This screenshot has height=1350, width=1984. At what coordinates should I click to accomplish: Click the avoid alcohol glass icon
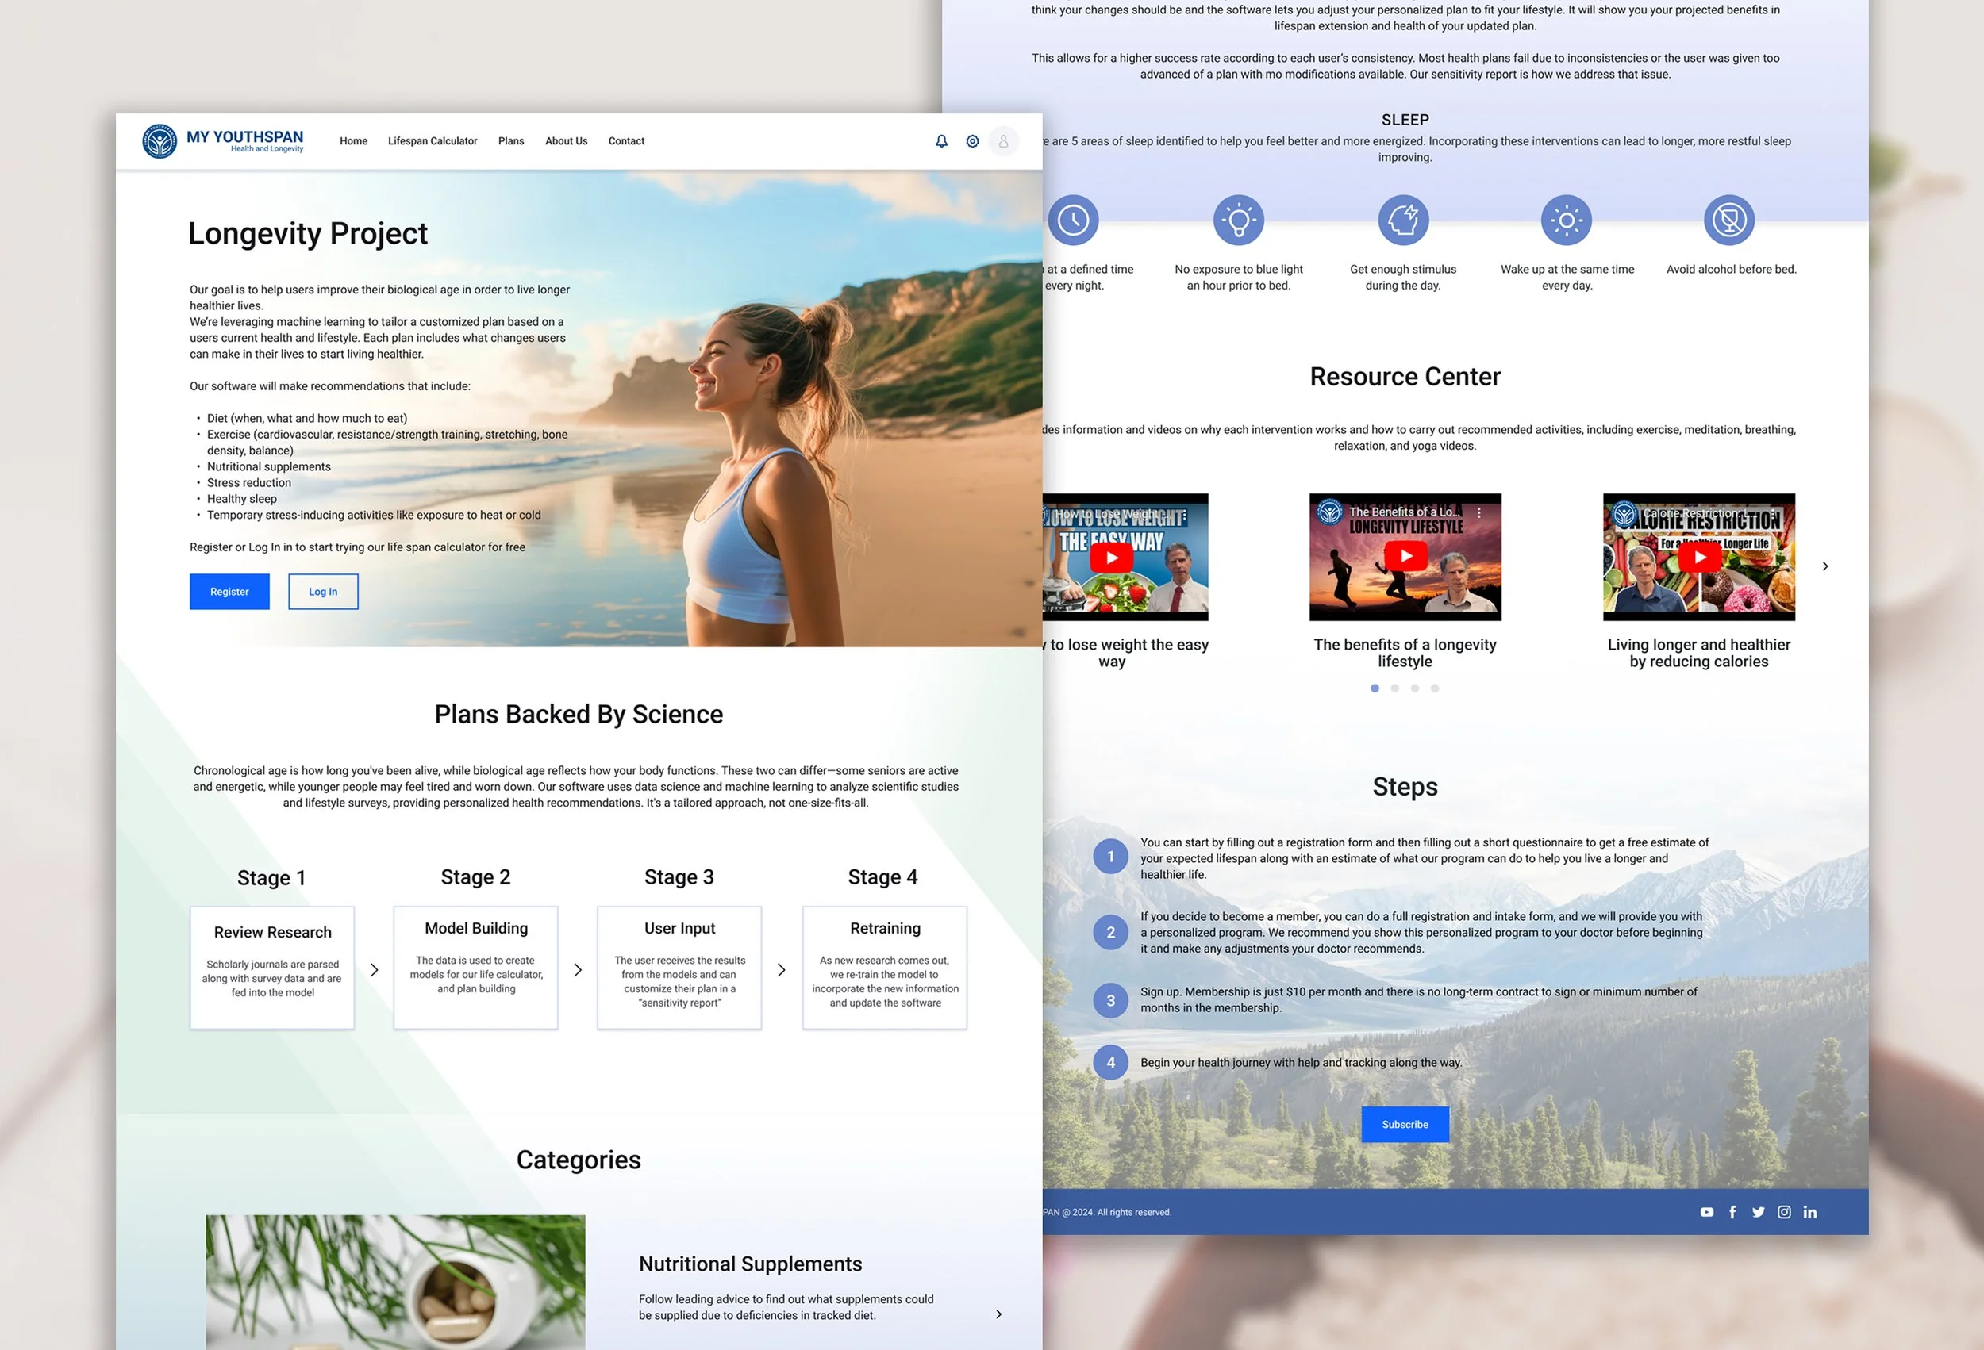tap(1728, 221)
